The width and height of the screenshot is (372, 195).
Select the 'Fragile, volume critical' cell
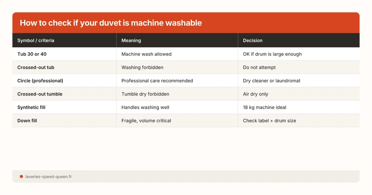(x=177, y=120)
